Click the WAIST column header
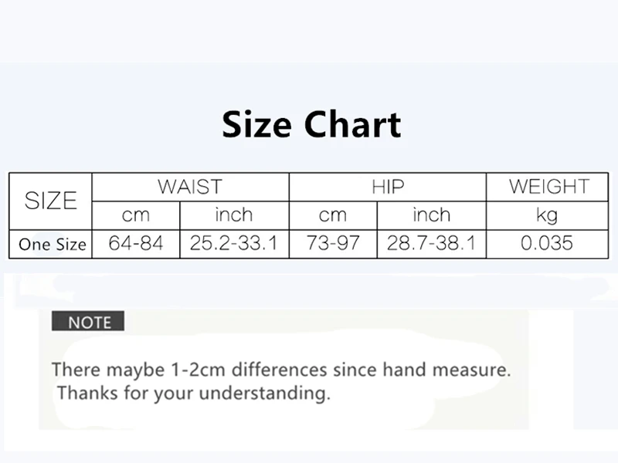Image resolution: width=618 pixels, height=463 pixels. click(x=190, y=187)
